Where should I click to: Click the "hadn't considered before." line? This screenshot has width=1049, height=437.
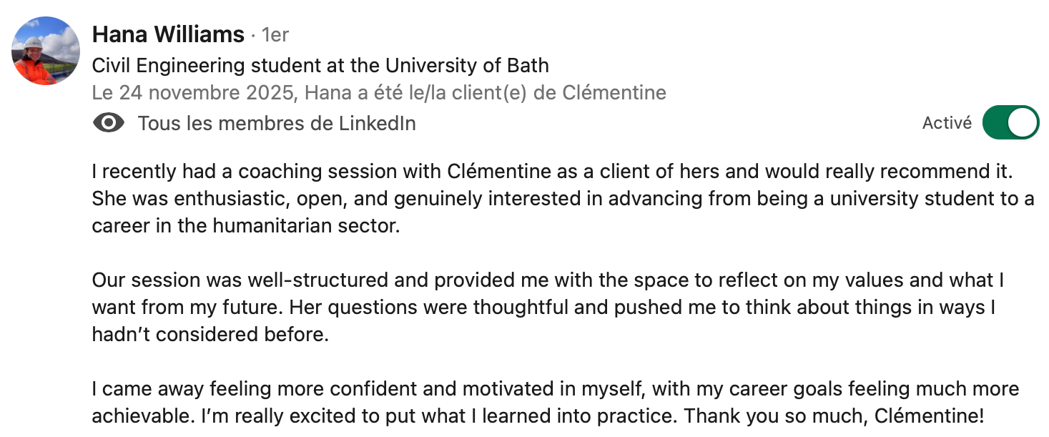[210, 335]
